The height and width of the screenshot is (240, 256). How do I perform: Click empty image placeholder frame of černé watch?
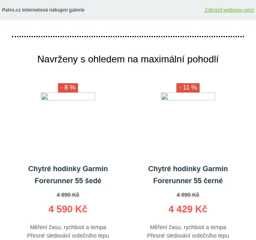pyautogui.click(x=188, y=96)
